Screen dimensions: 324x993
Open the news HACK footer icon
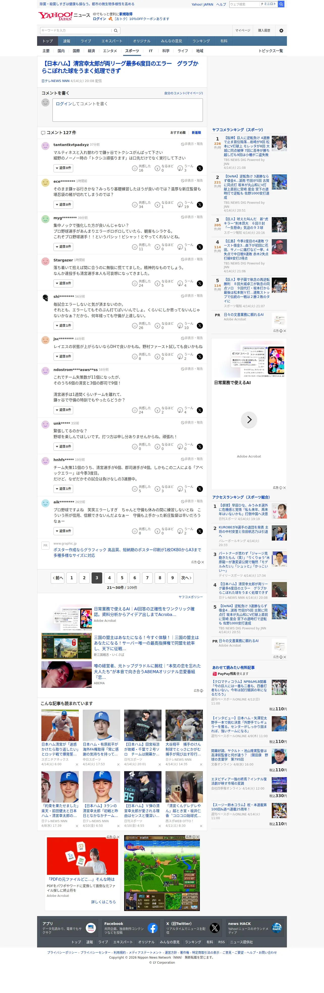(276, 928)
